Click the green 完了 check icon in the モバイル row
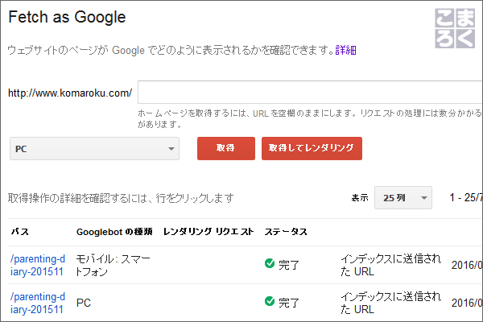 pyautogui.click(x=270, y=263)
